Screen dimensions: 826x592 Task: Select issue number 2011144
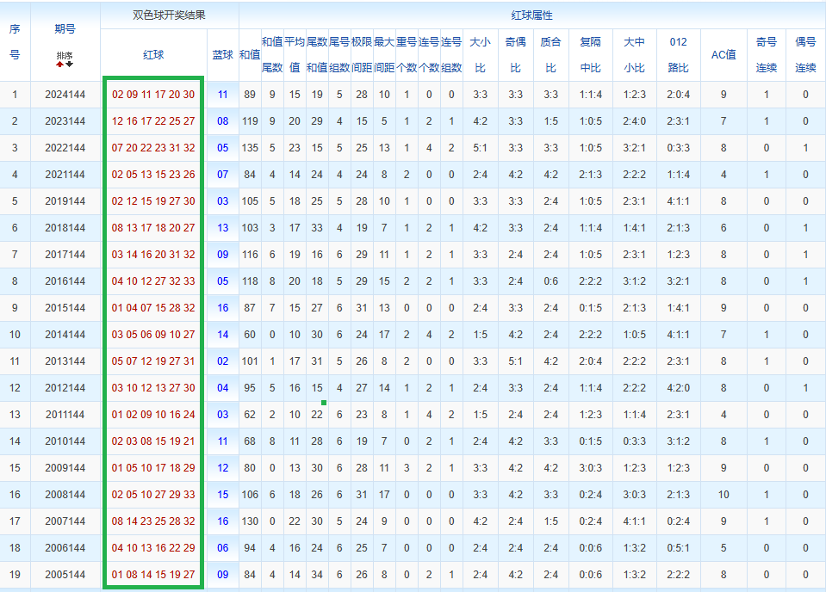[65, 415]
